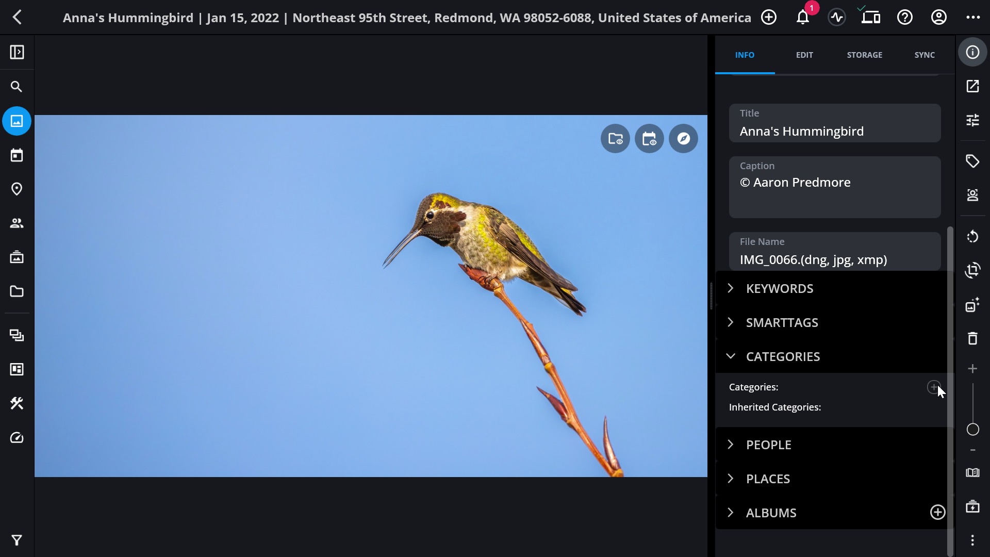Click the hummingbird photo

click(371, 296)
